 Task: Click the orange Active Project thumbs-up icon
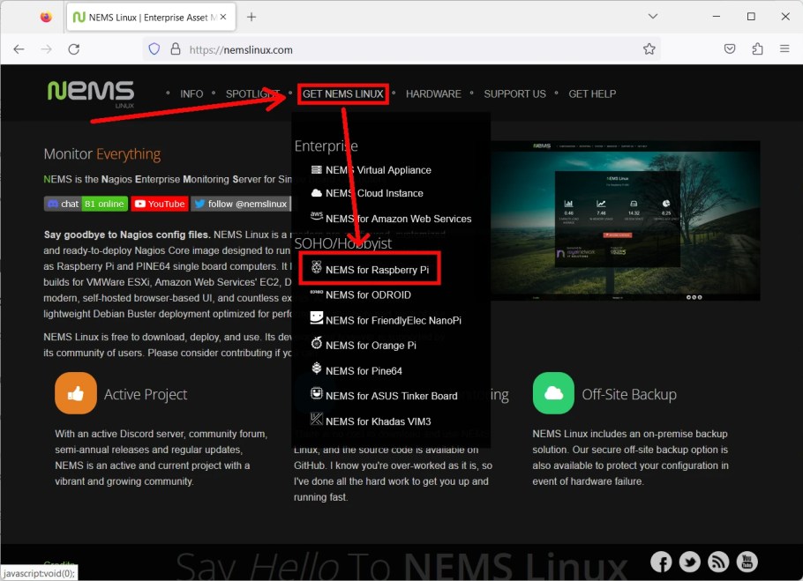(x=76, y=394)
